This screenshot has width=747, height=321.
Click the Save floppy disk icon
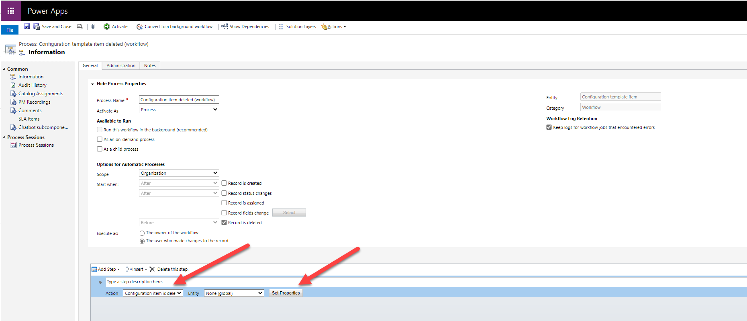tap(27, 27)
